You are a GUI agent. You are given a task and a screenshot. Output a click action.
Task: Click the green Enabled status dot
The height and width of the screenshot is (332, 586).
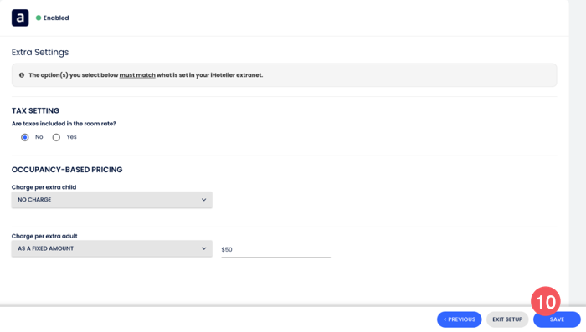click(x=39, y=18)
